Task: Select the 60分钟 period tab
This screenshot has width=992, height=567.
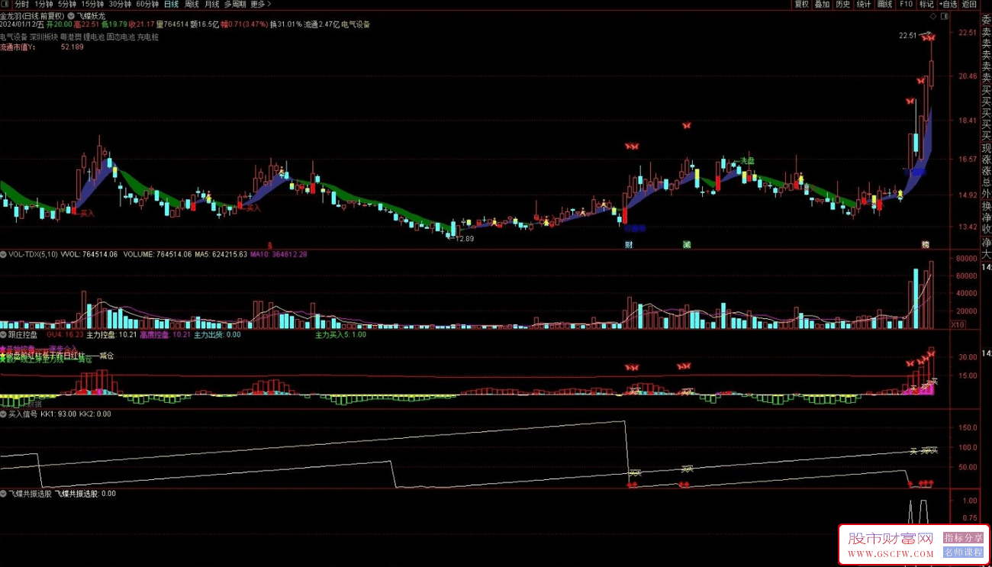Action: (x=147, y=4)
